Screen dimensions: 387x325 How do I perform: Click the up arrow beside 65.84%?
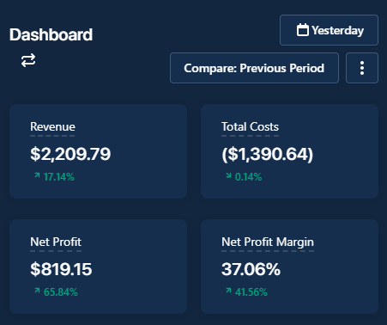[x=37, y=291]
